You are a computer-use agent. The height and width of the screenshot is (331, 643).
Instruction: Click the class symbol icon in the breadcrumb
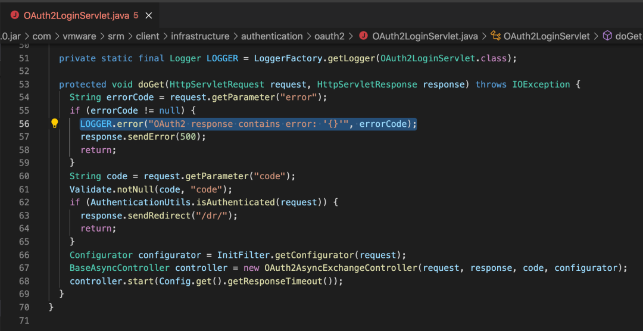pos(495,36)
